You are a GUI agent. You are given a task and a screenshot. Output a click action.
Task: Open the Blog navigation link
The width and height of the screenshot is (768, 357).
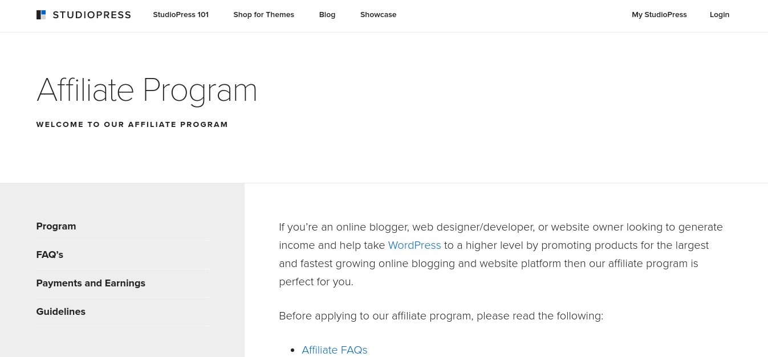[x=327, y=15]
